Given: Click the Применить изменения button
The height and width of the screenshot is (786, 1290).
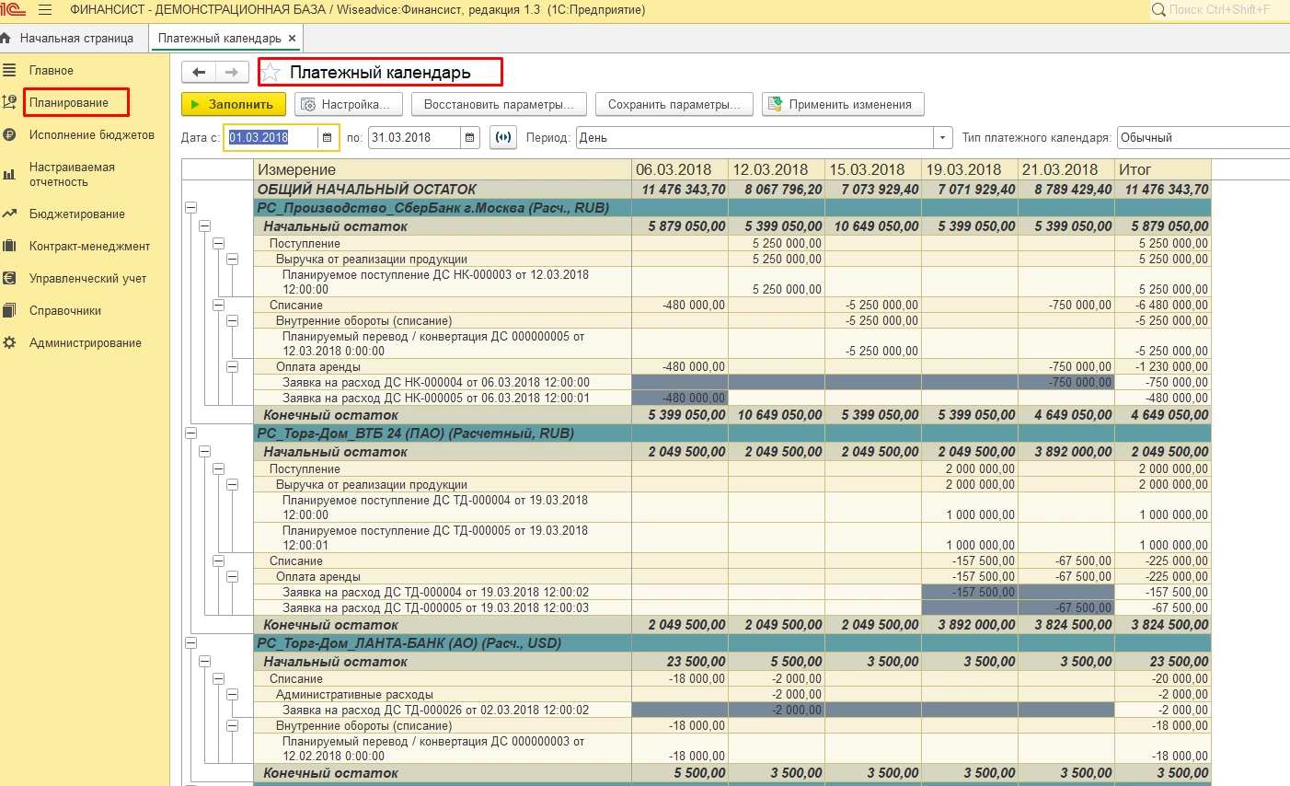Looking at the screenshot, I should tap(842, 105).
